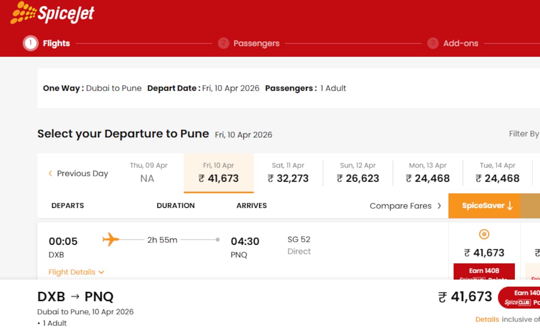Click the Earn 1408 SpiceClub points badge
This screenshot has height=332, width=540.
[x=484, y=272]
